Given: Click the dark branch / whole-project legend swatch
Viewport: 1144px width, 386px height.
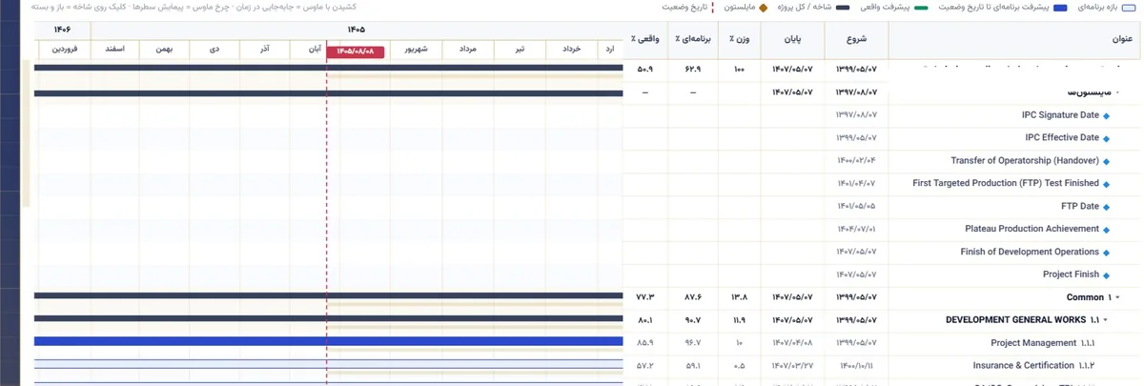Looking at the screenshot, I should [x=843, y=8].
